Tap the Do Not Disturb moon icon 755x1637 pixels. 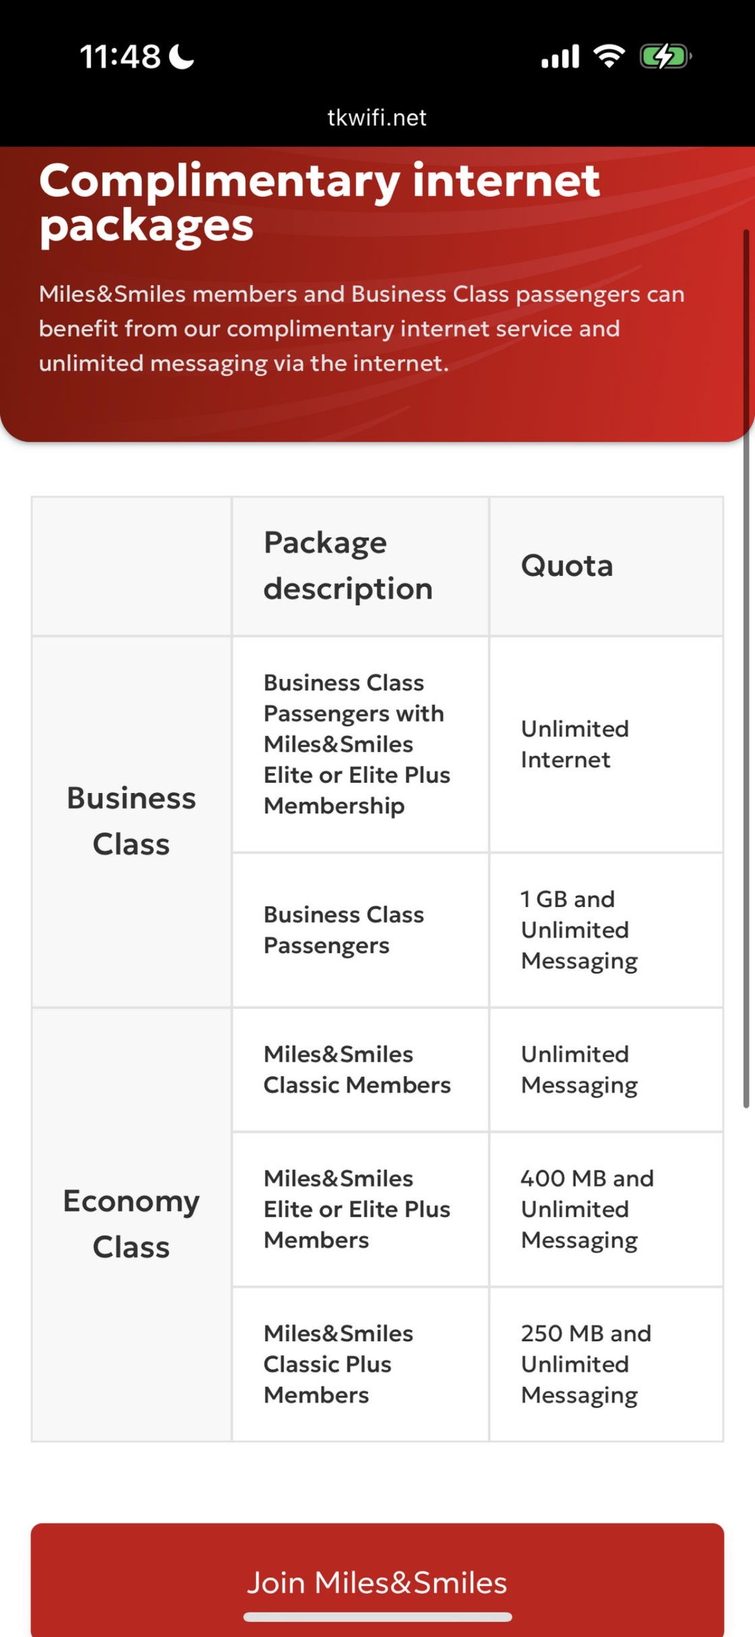184,57
